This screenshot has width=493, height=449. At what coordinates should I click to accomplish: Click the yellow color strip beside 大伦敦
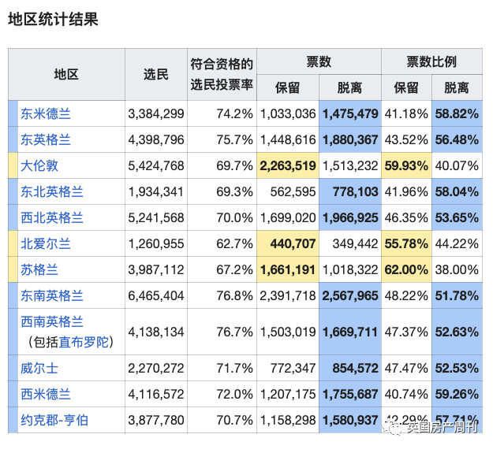coord(12,165)
